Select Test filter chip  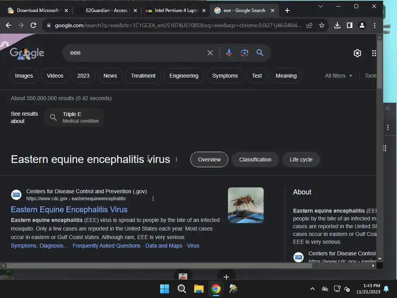[x=257, y=76]
